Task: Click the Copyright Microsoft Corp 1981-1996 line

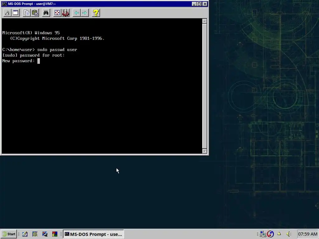Action: point(57,38)
